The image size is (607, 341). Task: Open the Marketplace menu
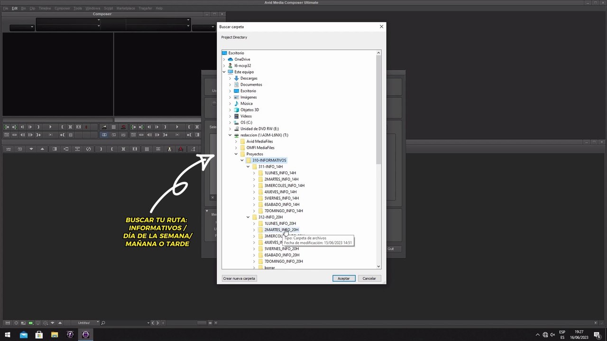coord(126,8)
